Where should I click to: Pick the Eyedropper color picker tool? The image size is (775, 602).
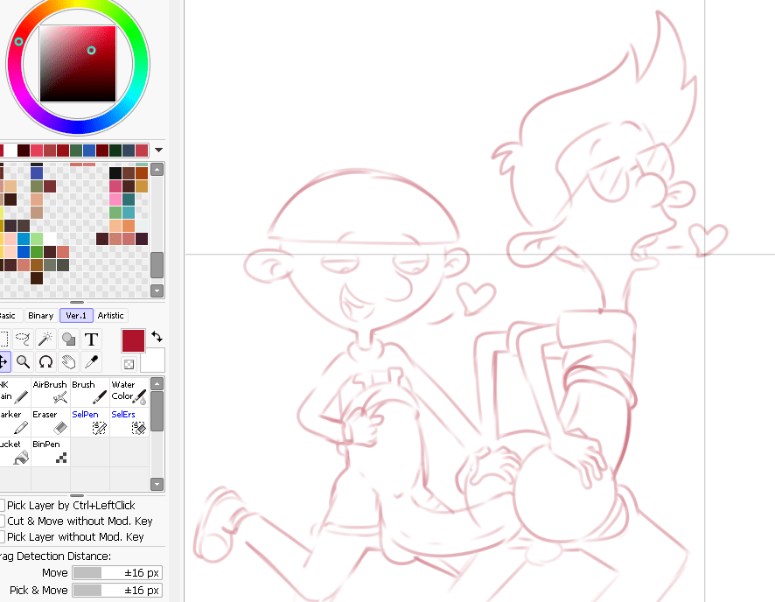(x=91, y=362)
